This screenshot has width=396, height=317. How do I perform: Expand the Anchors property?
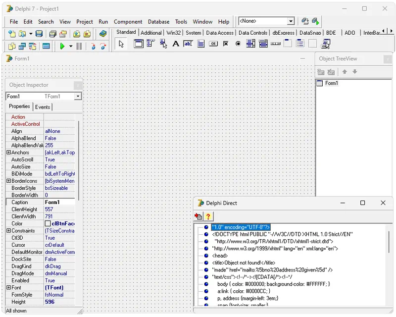point(8,153)
